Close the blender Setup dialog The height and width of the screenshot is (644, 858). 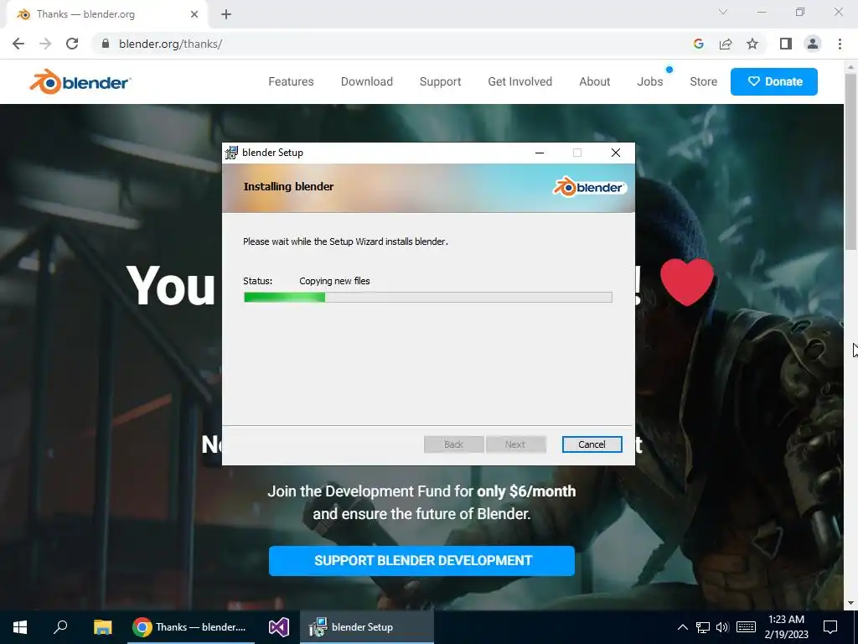click(x=616, y=153)
